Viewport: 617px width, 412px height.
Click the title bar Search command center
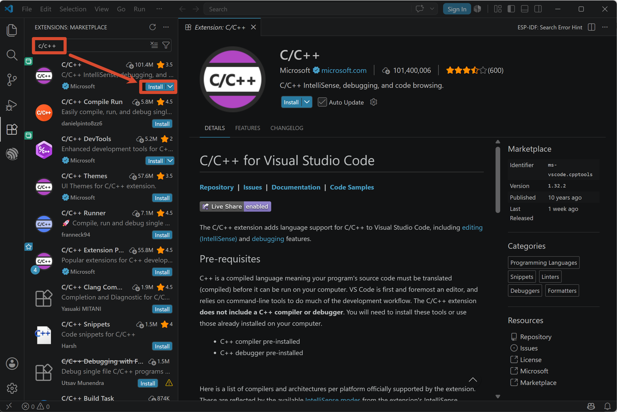307,9
